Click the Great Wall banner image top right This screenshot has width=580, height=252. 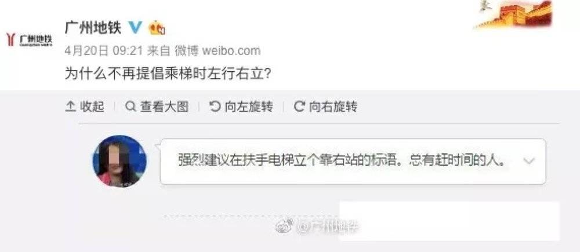coord(514,15)
